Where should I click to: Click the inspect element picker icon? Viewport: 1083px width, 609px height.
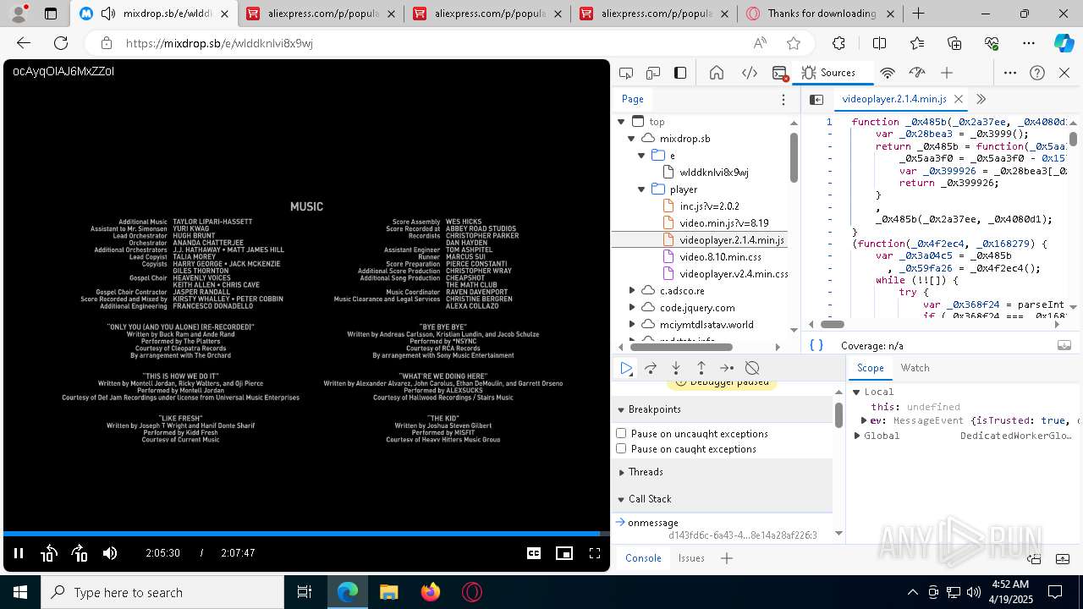626,73
